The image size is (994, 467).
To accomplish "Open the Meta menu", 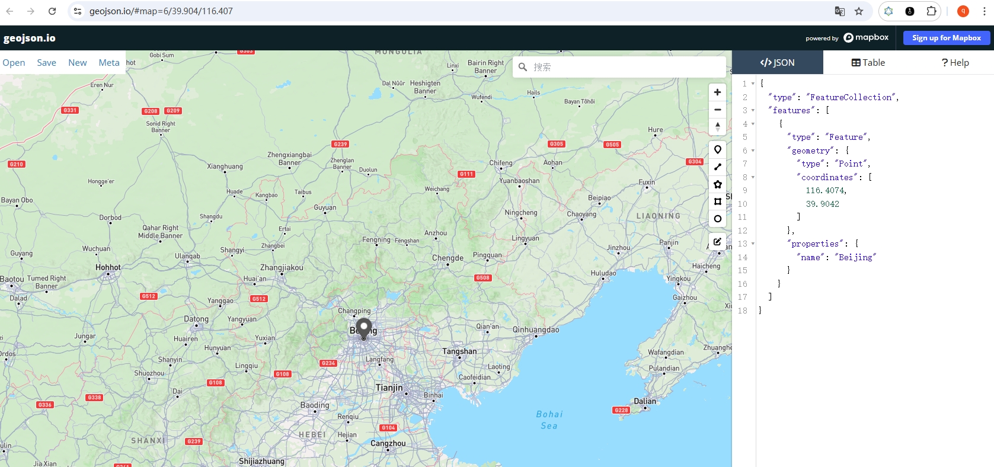I will pyautogui.click(x=109, y=62).
